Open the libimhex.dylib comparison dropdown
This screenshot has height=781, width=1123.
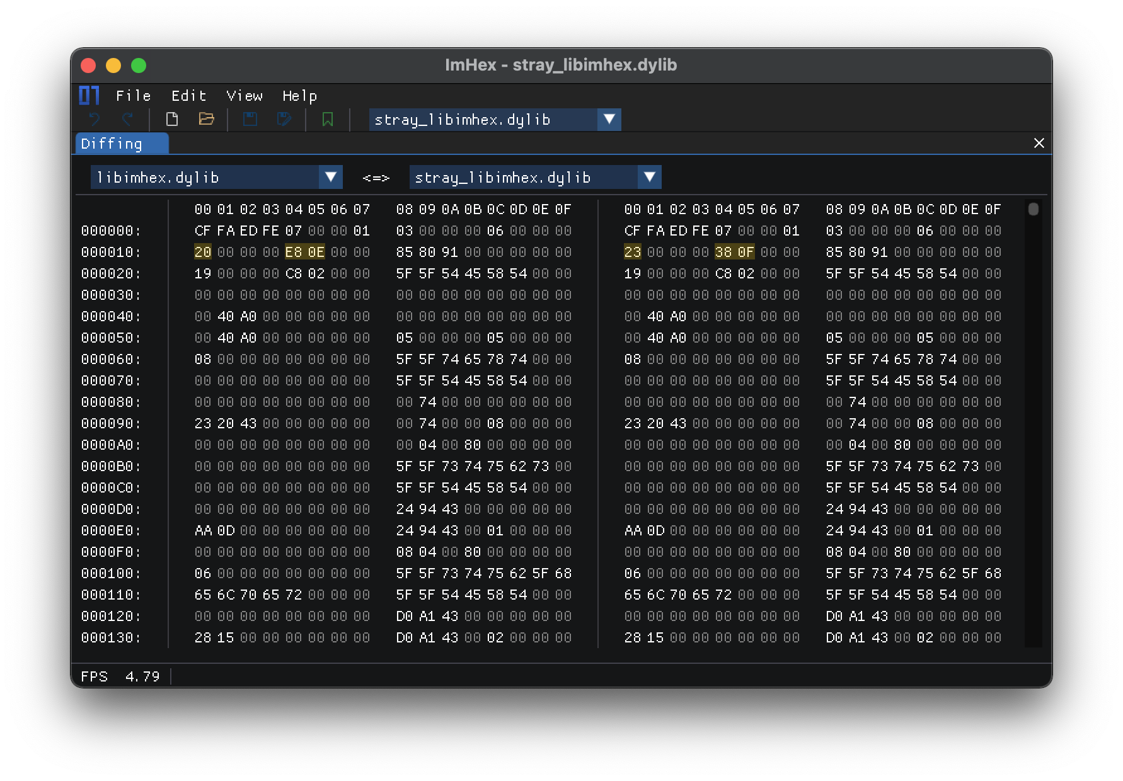330,177
